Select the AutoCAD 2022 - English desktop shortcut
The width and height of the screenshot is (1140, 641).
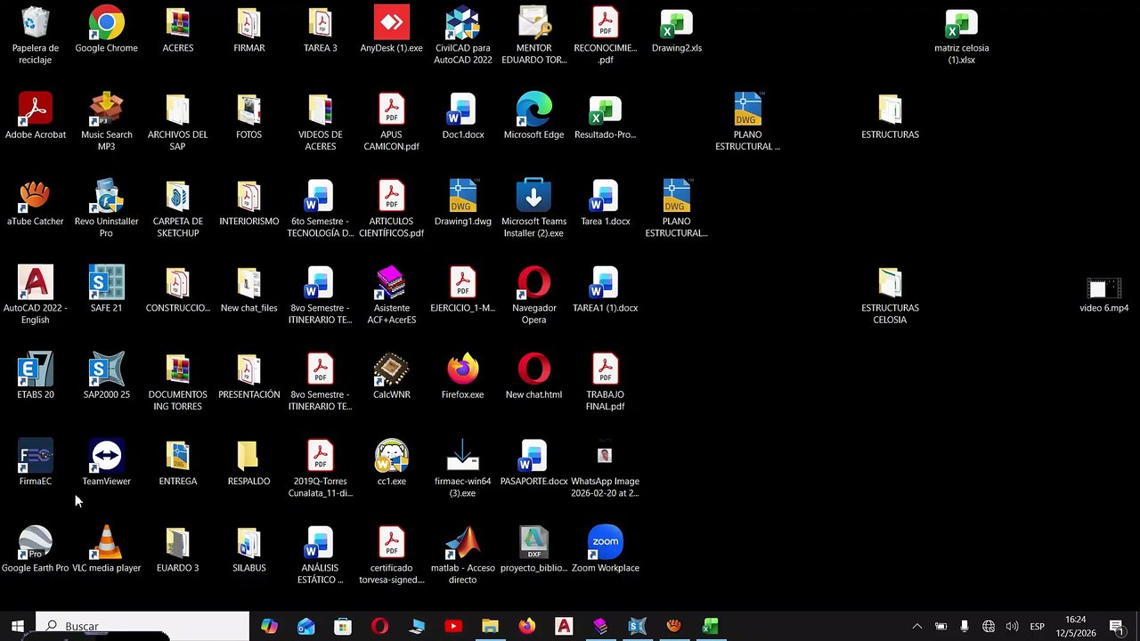point(36,295)
